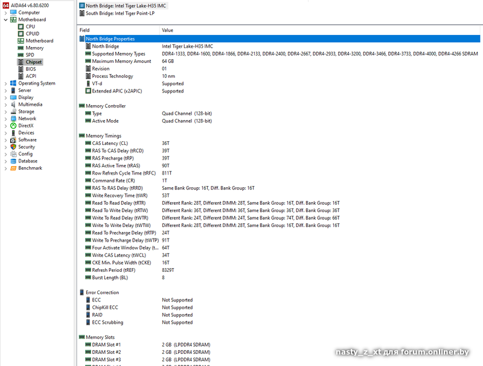
Task: Select the Storage drive icon
Action: click(x=13, y=112)
